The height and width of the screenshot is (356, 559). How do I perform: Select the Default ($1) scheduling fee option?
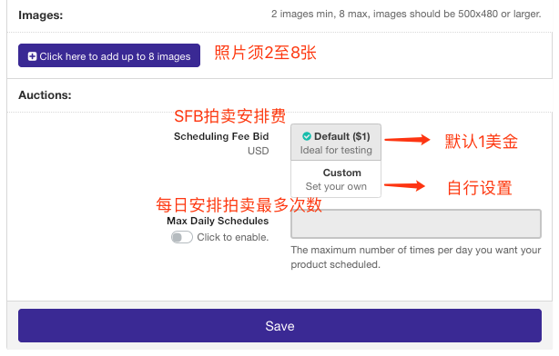(x=336, y=143)
